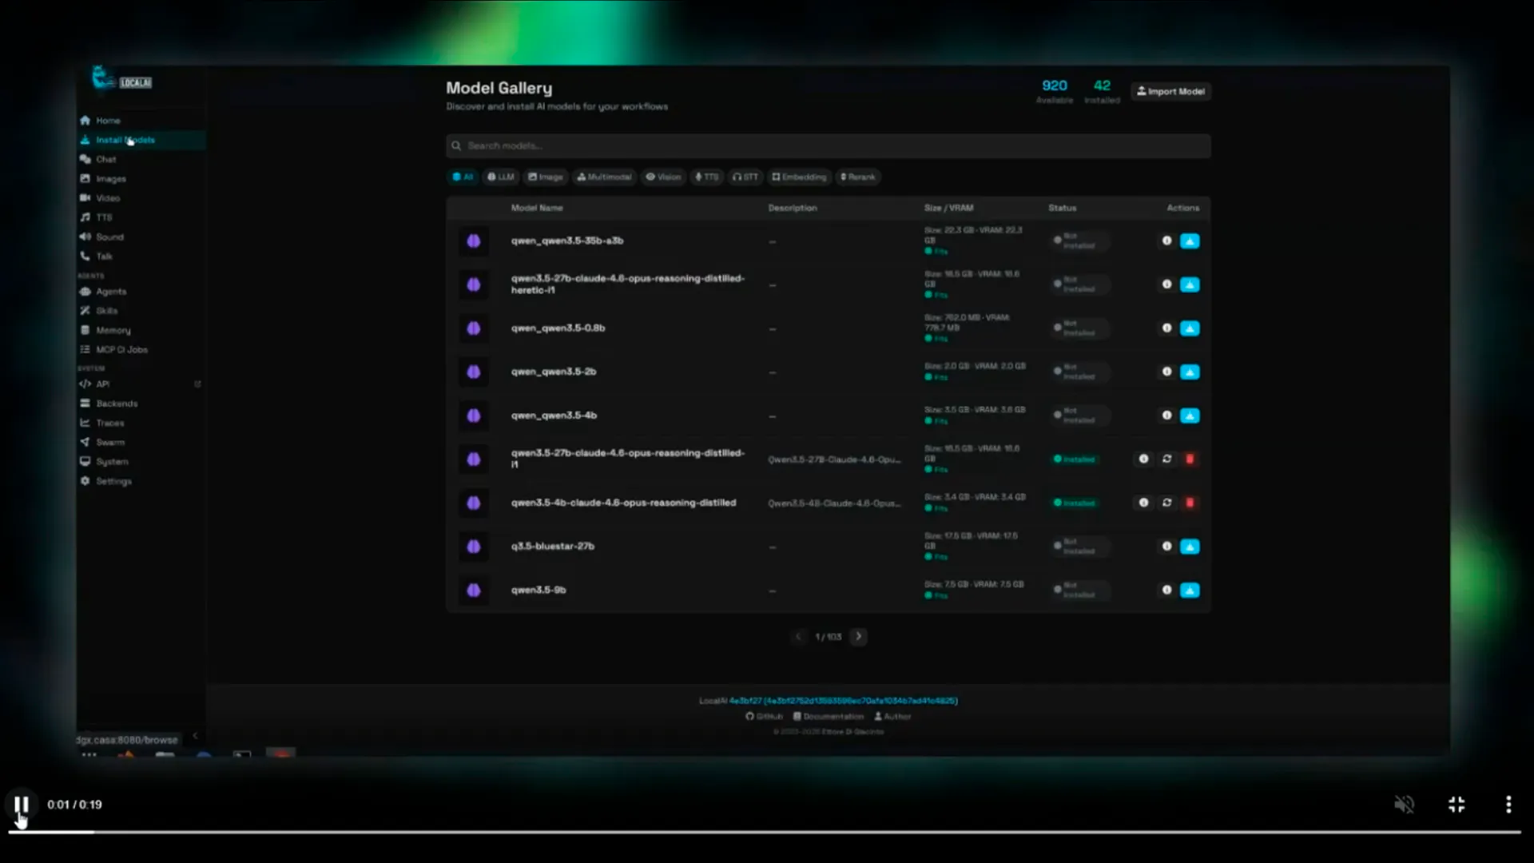Open the GitHub footer link

[x=765, y=717]
